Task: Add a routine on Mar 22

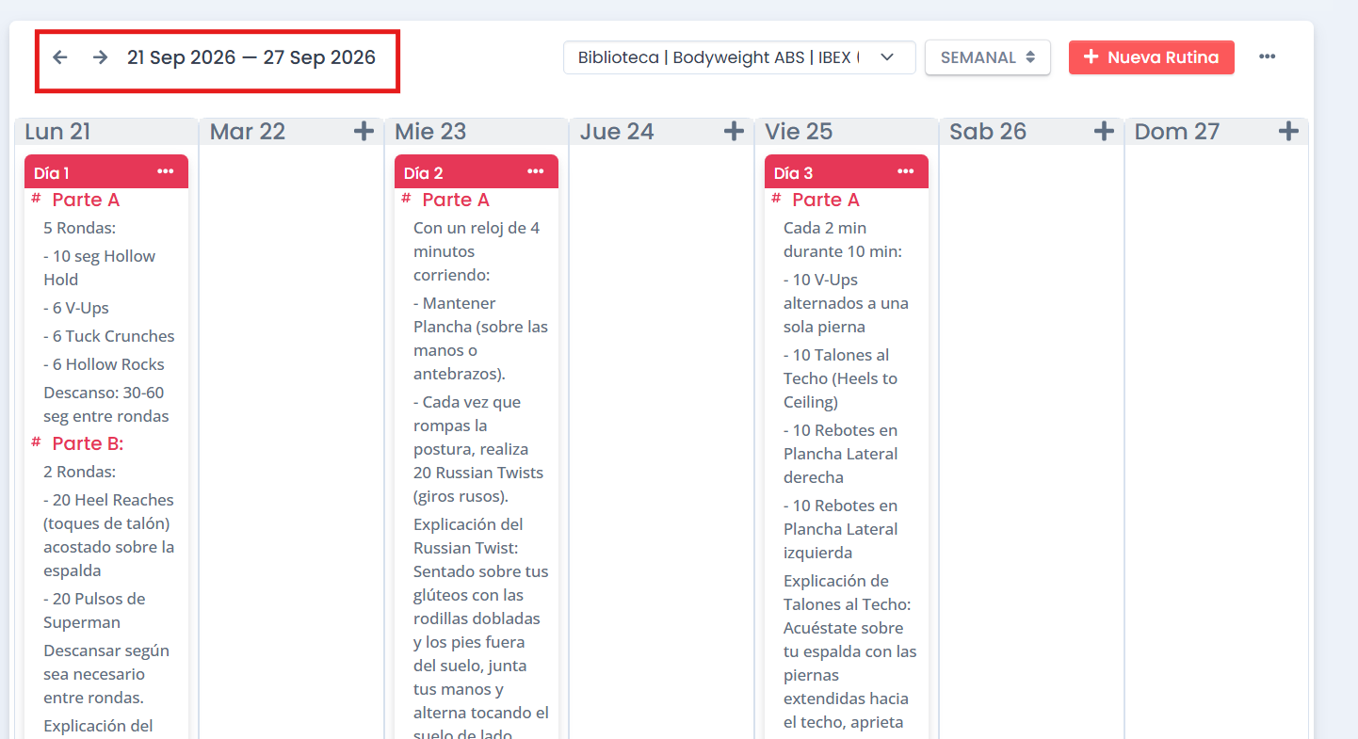Action: (364, 131)
